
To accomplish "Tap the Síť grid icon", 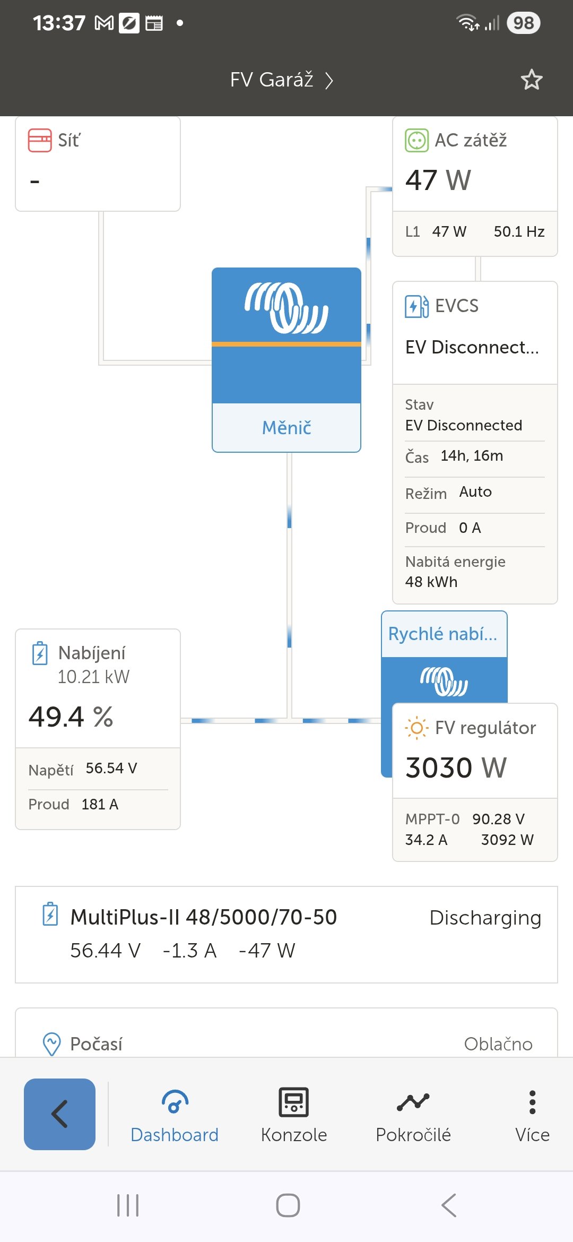I will [x=40, y=141].
